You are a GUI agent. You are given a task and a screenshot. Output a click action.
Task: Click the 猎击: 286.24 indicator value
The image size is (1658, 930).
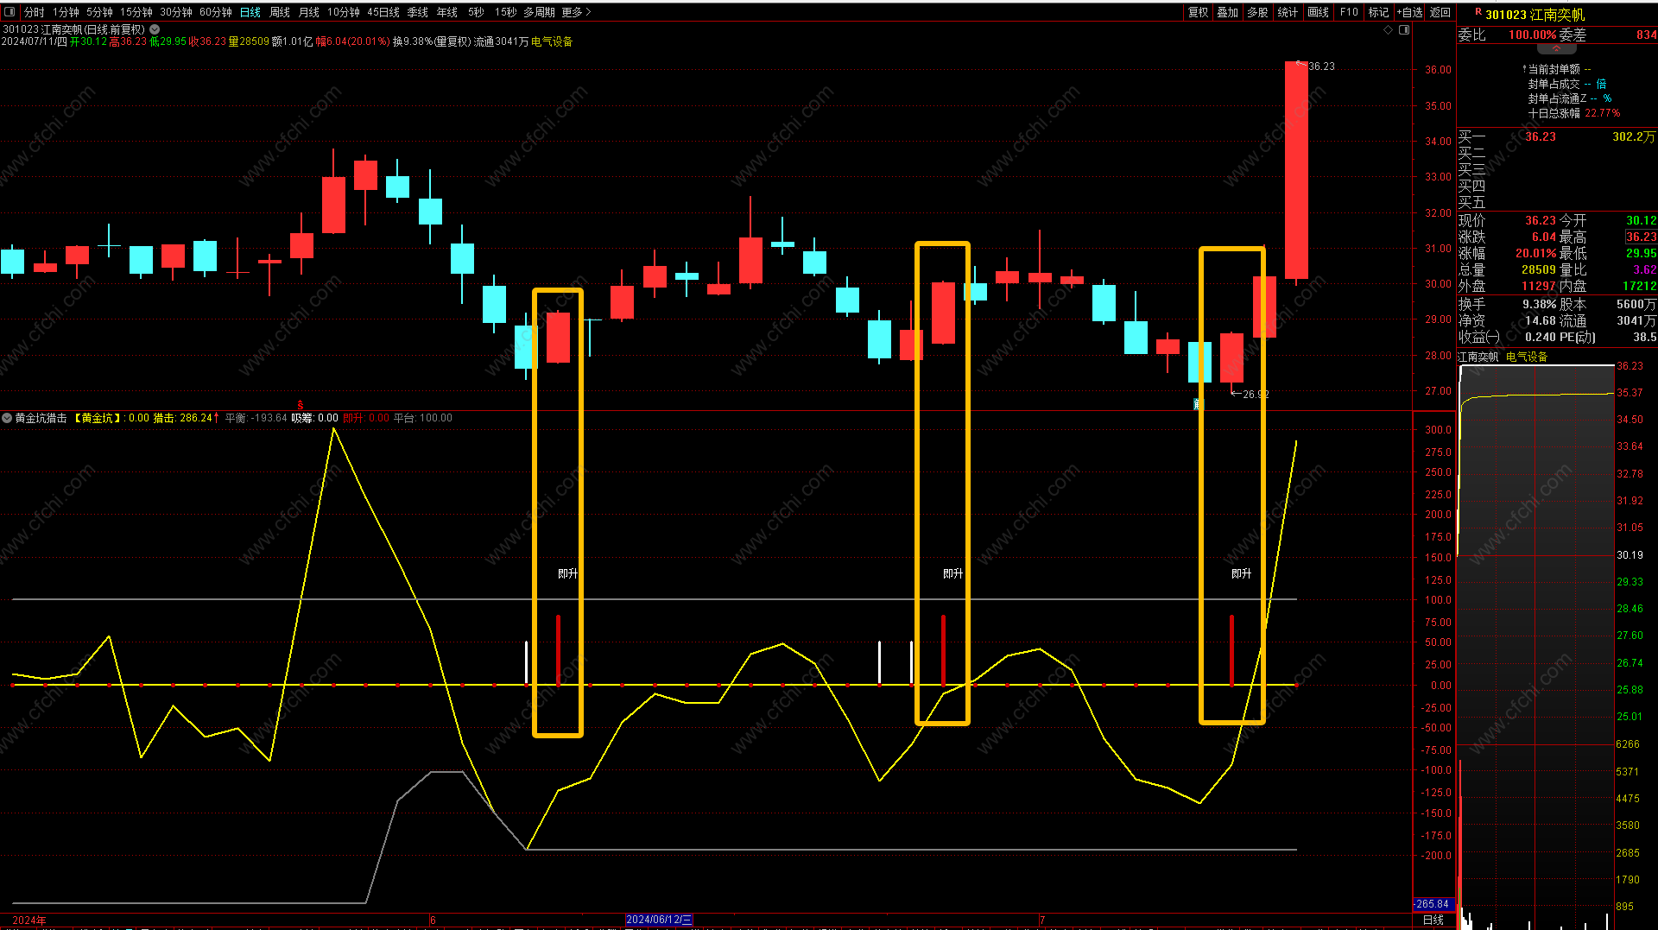pyautogui.click(x=186, y=418)
